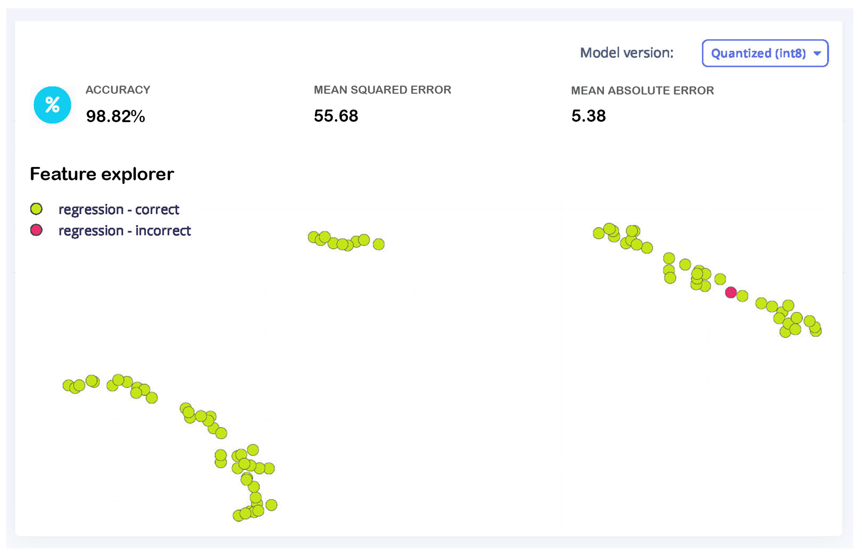Select the red incorrect point in the scatter plot
Viewport: 862px width, 558px height.
[x=731, y=292]
